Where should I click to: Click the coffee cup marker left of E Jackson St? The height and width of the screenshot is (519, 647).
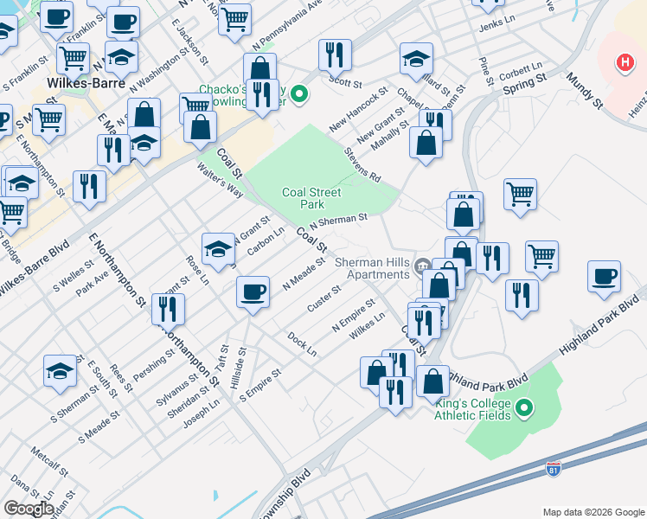[x=123, y=23]
